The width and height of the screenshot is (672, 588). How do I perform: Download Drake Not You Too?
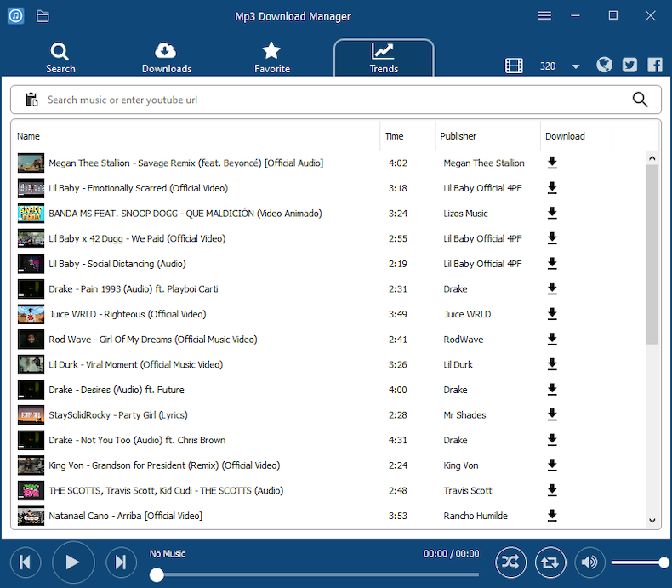[x=552, y=440]
